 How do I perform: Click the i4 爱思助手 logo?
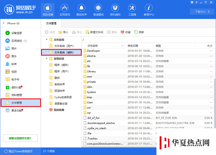pos(20,10)
